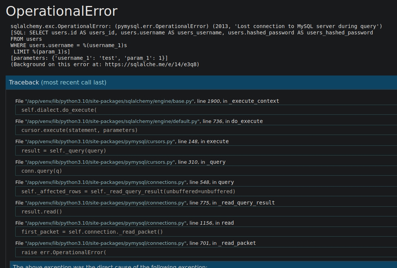Click the sqlalche.me/e/14/e3q8 background URL

click(152, 64)
